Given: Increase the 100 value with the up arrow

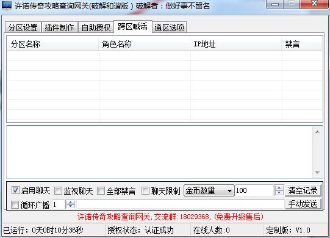Looking at the screenshot, I should tap(279, 188).
